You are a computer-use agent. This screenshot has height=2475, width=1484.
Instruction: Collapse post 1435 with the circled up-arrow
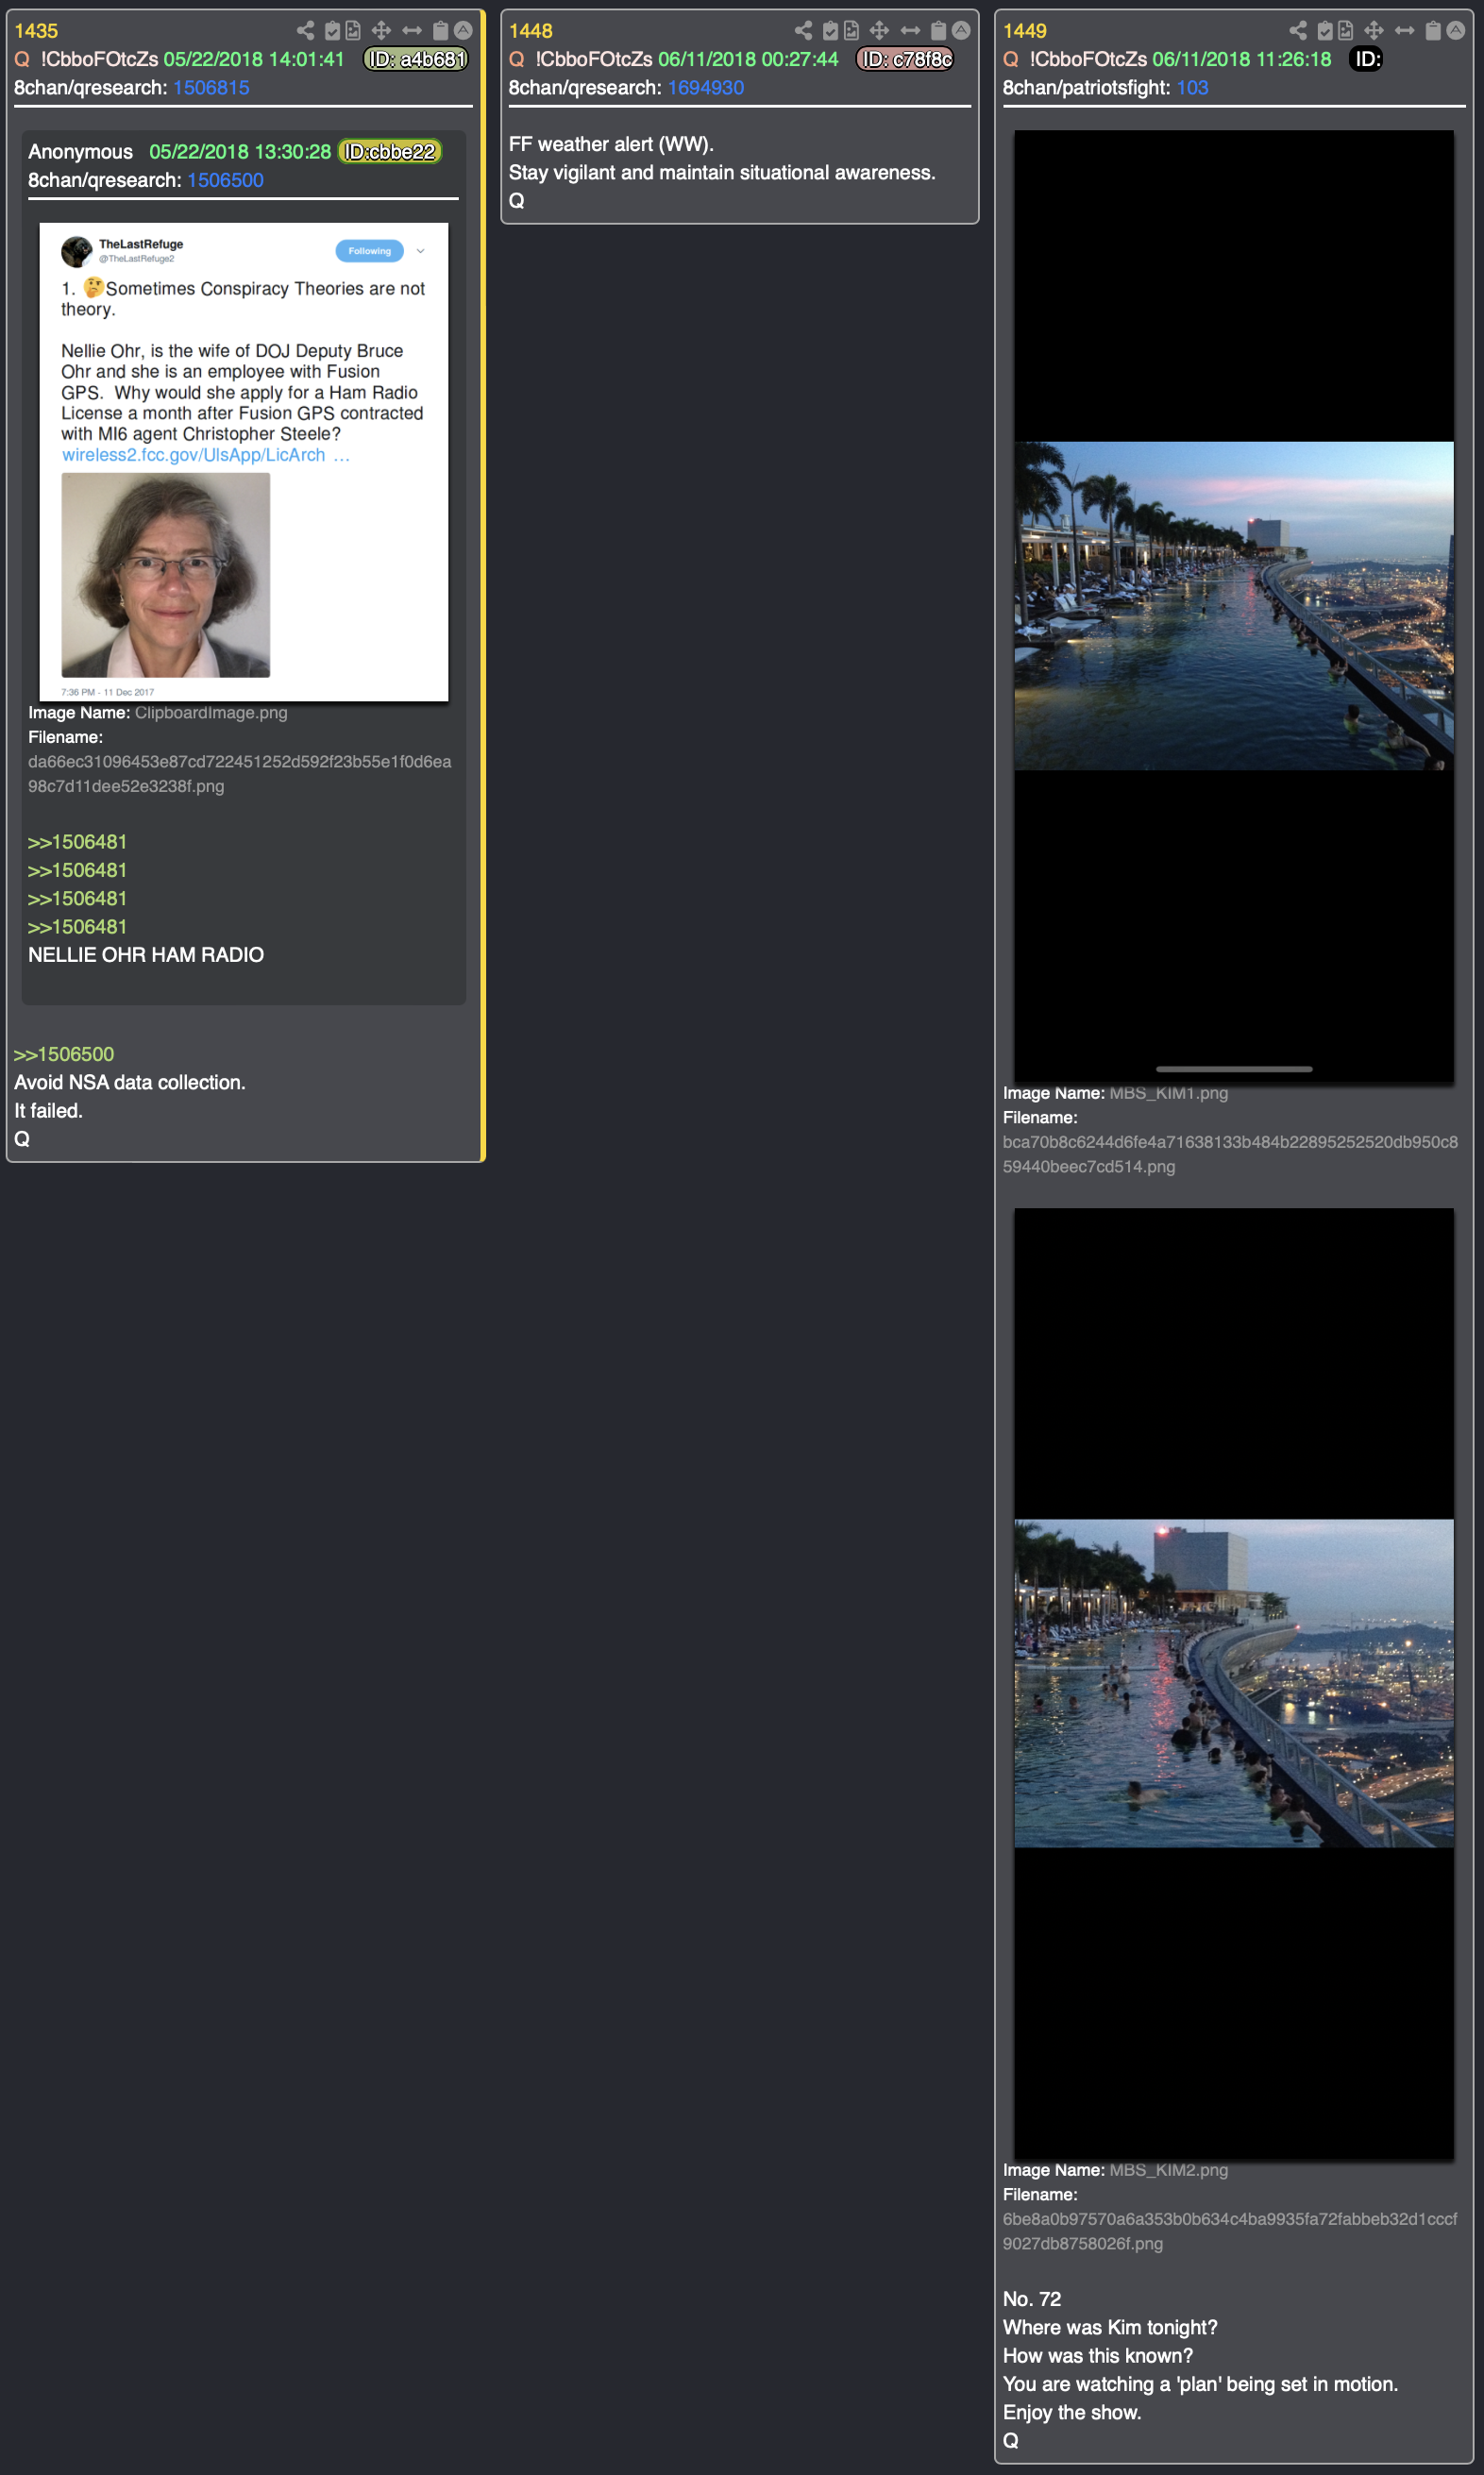click(x=463, y=30)
